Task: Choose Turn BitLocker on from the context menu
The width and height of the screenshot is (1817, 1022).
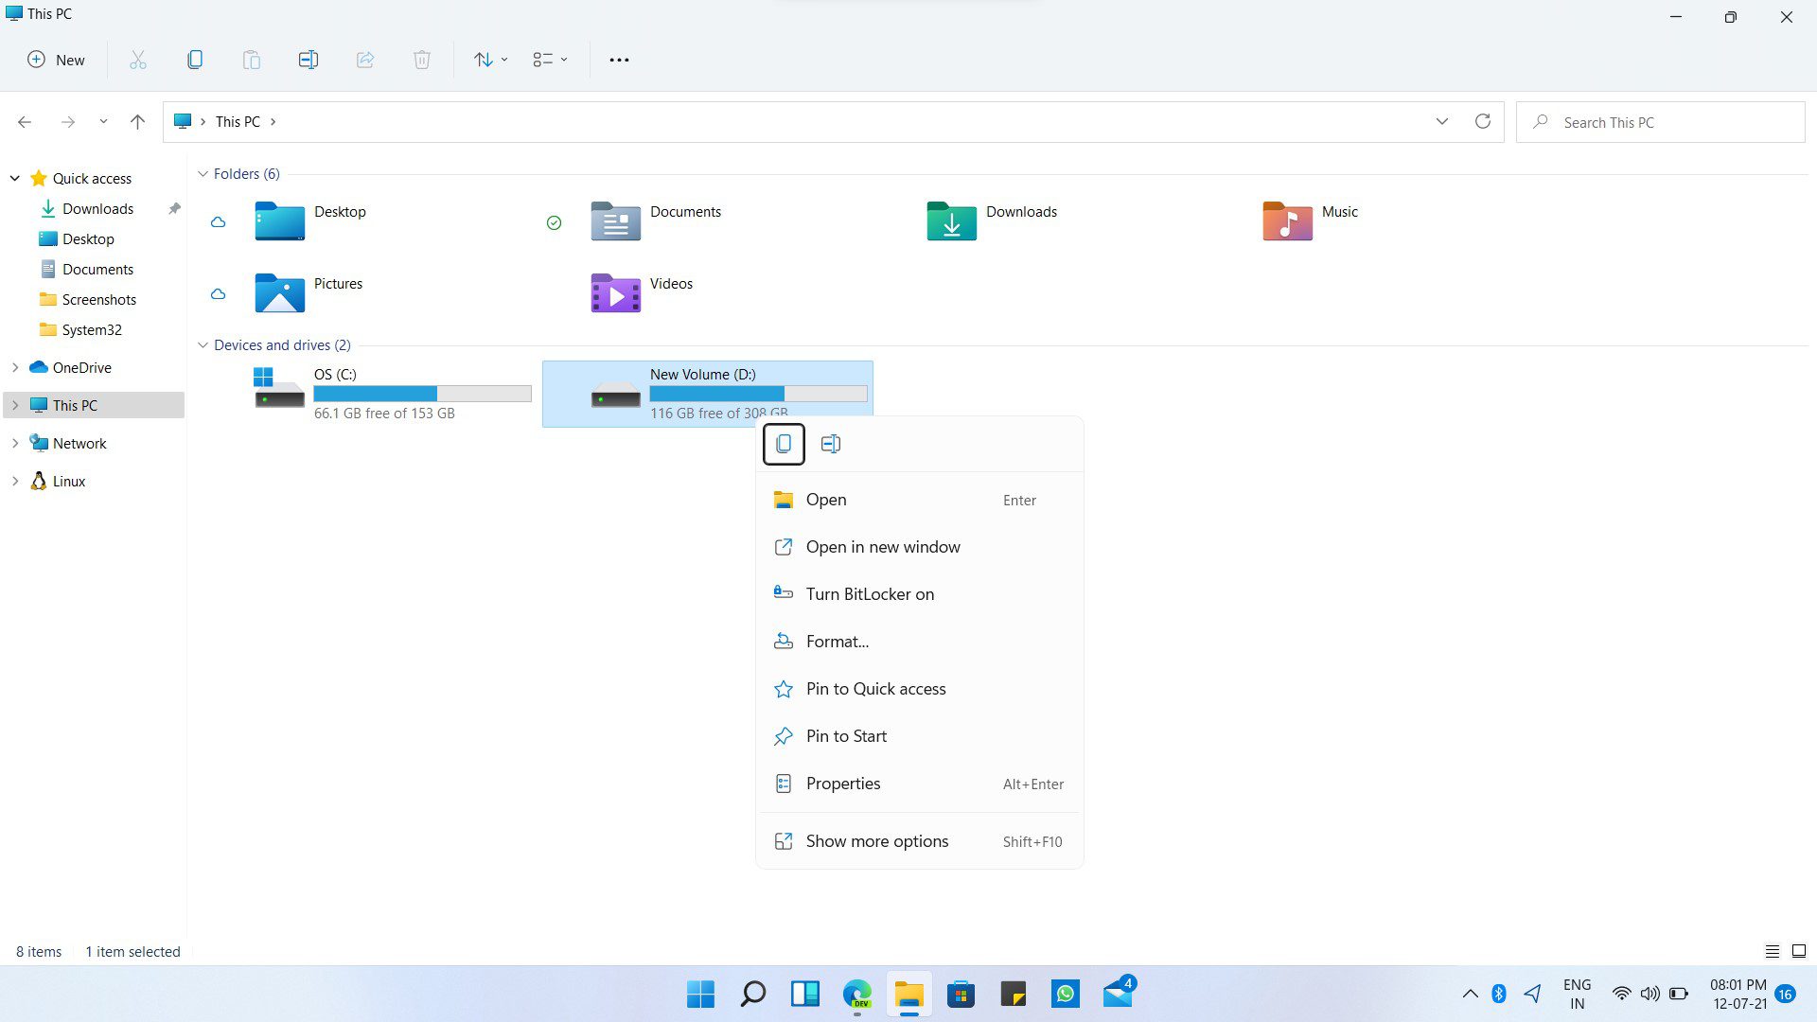Action: pyautogui.click(x=870, y=593)
